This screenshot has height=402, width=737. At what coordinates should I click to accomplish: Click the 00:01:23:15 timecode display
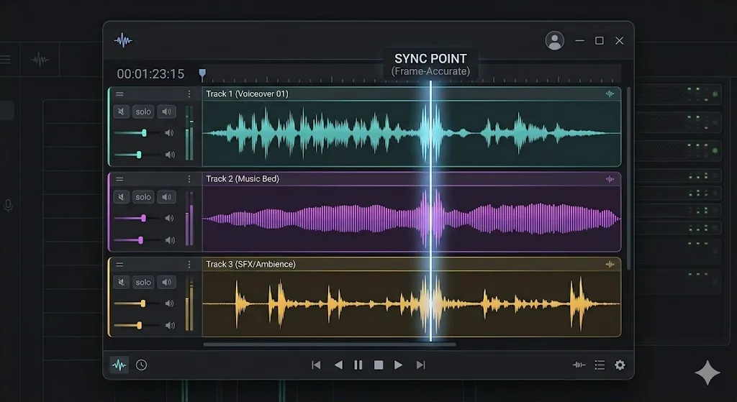[x=150, y=74]
